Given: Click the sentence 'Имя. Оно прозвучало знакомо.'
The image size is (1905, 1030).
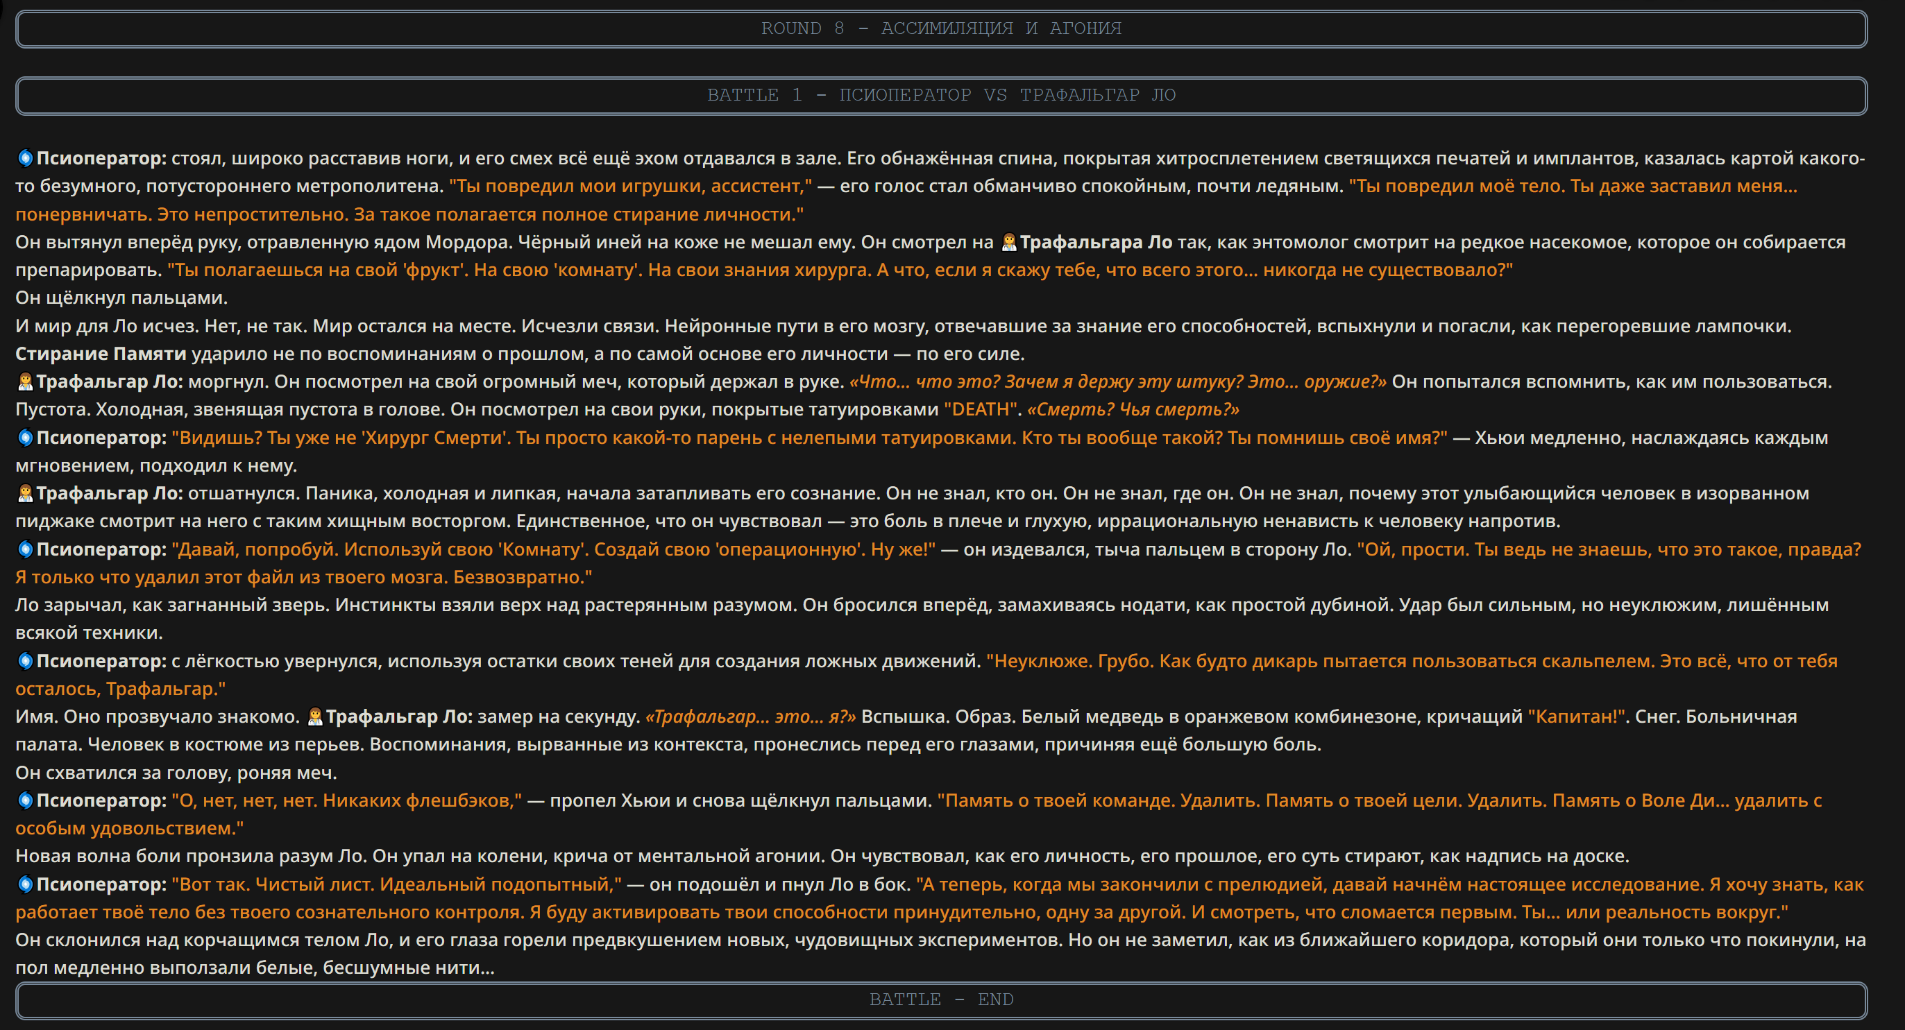Looking at the screenshot, I should [158, 716].
